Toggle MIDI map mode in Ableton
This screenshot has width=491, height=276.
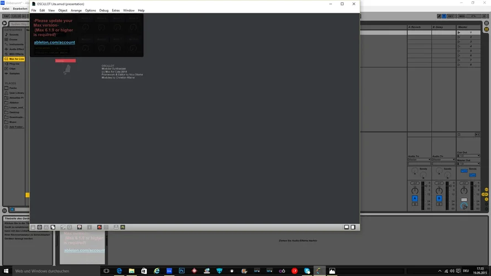coord(462,16)
